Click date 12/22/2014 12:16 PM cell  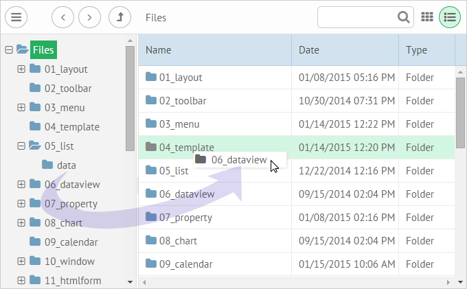pyautogui.click(x=345, y=171)
